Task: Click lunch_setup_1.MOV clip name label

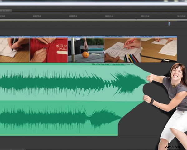Action: pyautogui.click(x=75, y=37)
